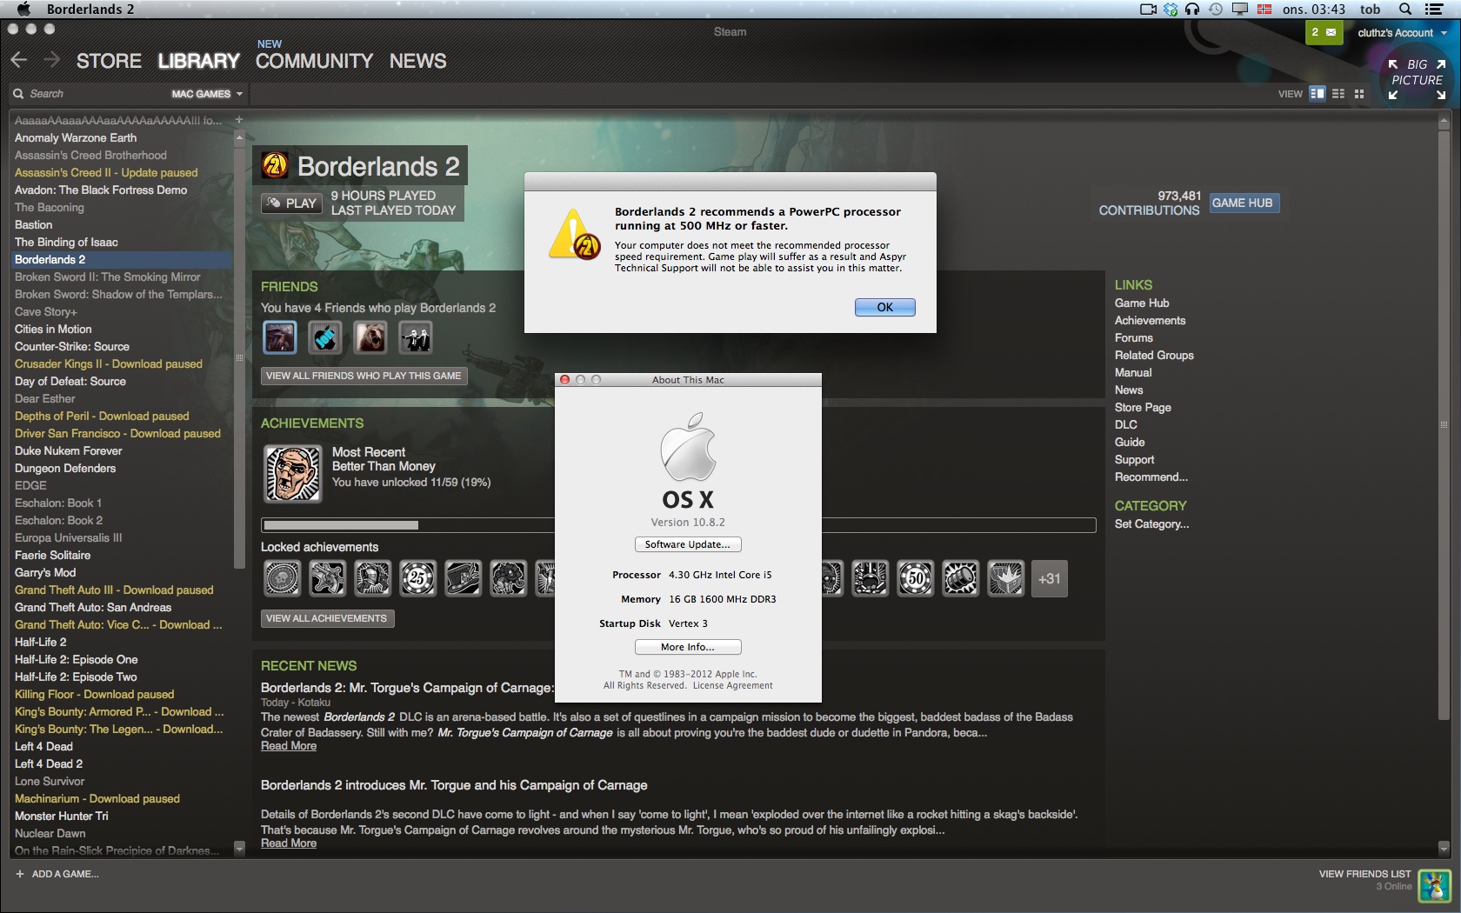Click the Borderlands 2 game logo icon

[275, 165]
